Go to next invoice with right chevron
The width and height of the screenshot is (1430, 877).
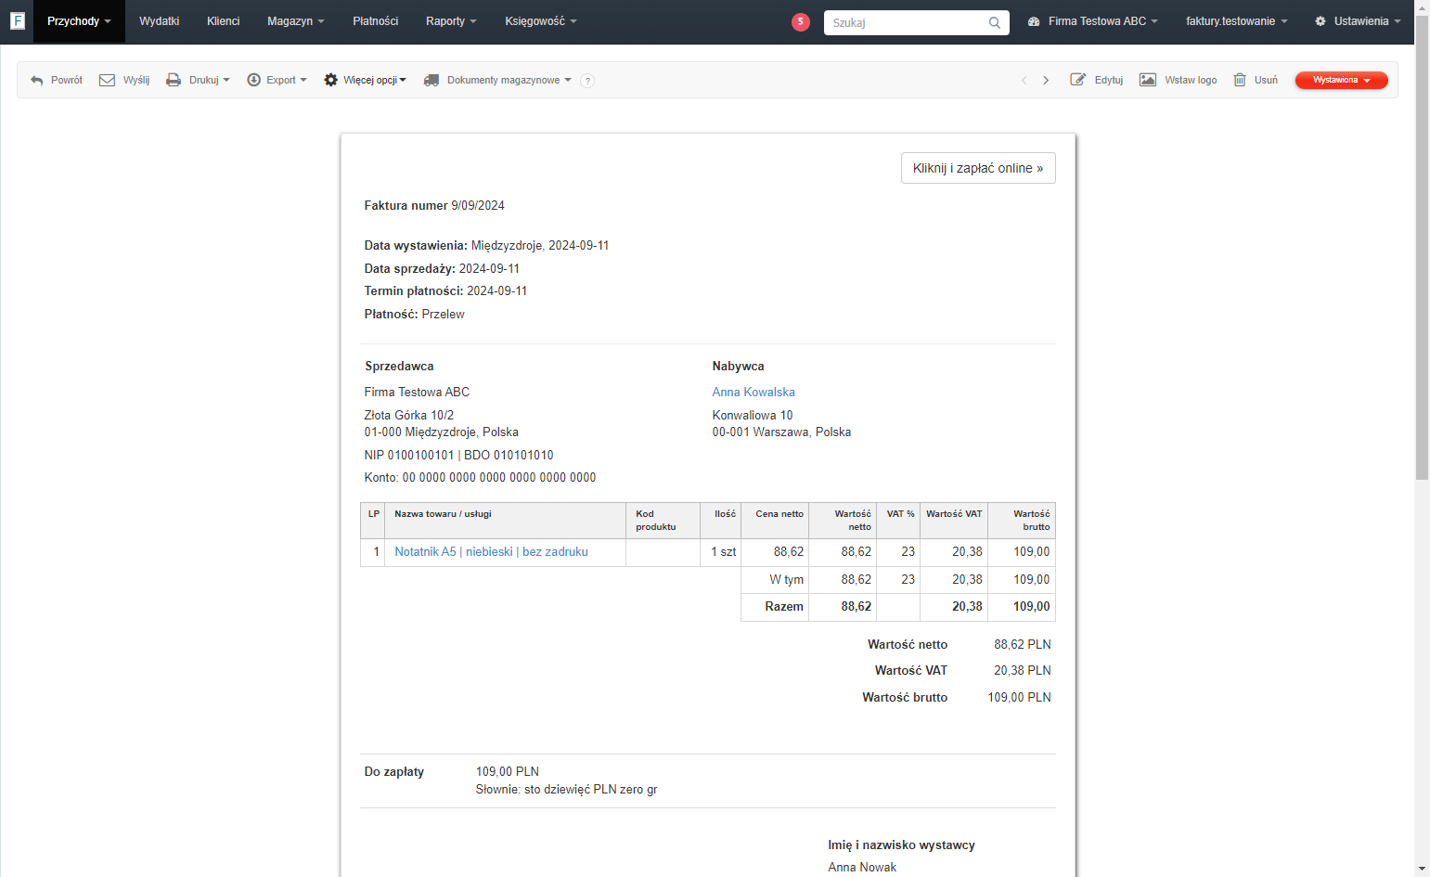[x=1046, y=81]
